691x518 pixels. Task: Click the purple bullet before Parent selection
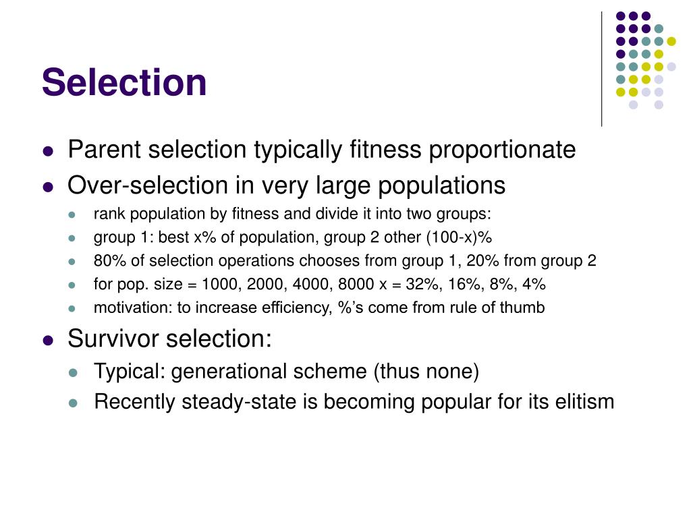(x=48, y=152)
